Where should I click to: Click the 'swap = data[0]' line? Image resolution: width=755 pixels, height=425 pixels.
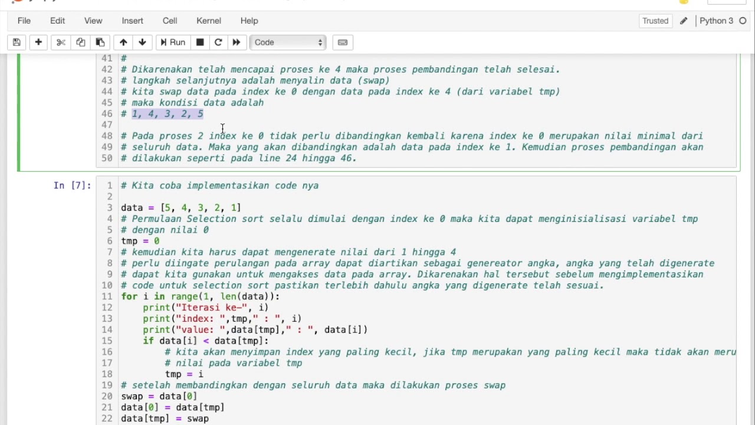[159, 396]
